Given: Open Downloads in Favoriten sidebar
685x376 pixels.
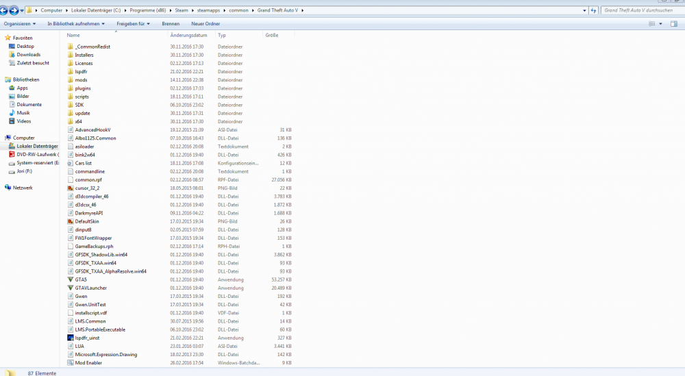Looking at the screenshot, I should point(28,55).
